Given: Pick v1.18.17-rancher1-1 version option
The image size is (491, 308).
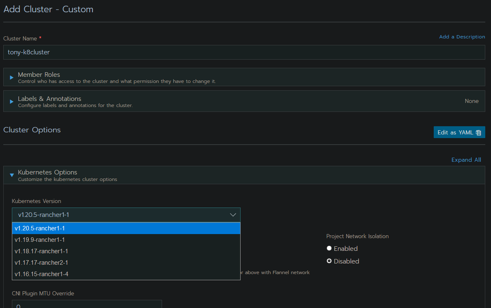Looking at the screenshot, I should point(126,251).
